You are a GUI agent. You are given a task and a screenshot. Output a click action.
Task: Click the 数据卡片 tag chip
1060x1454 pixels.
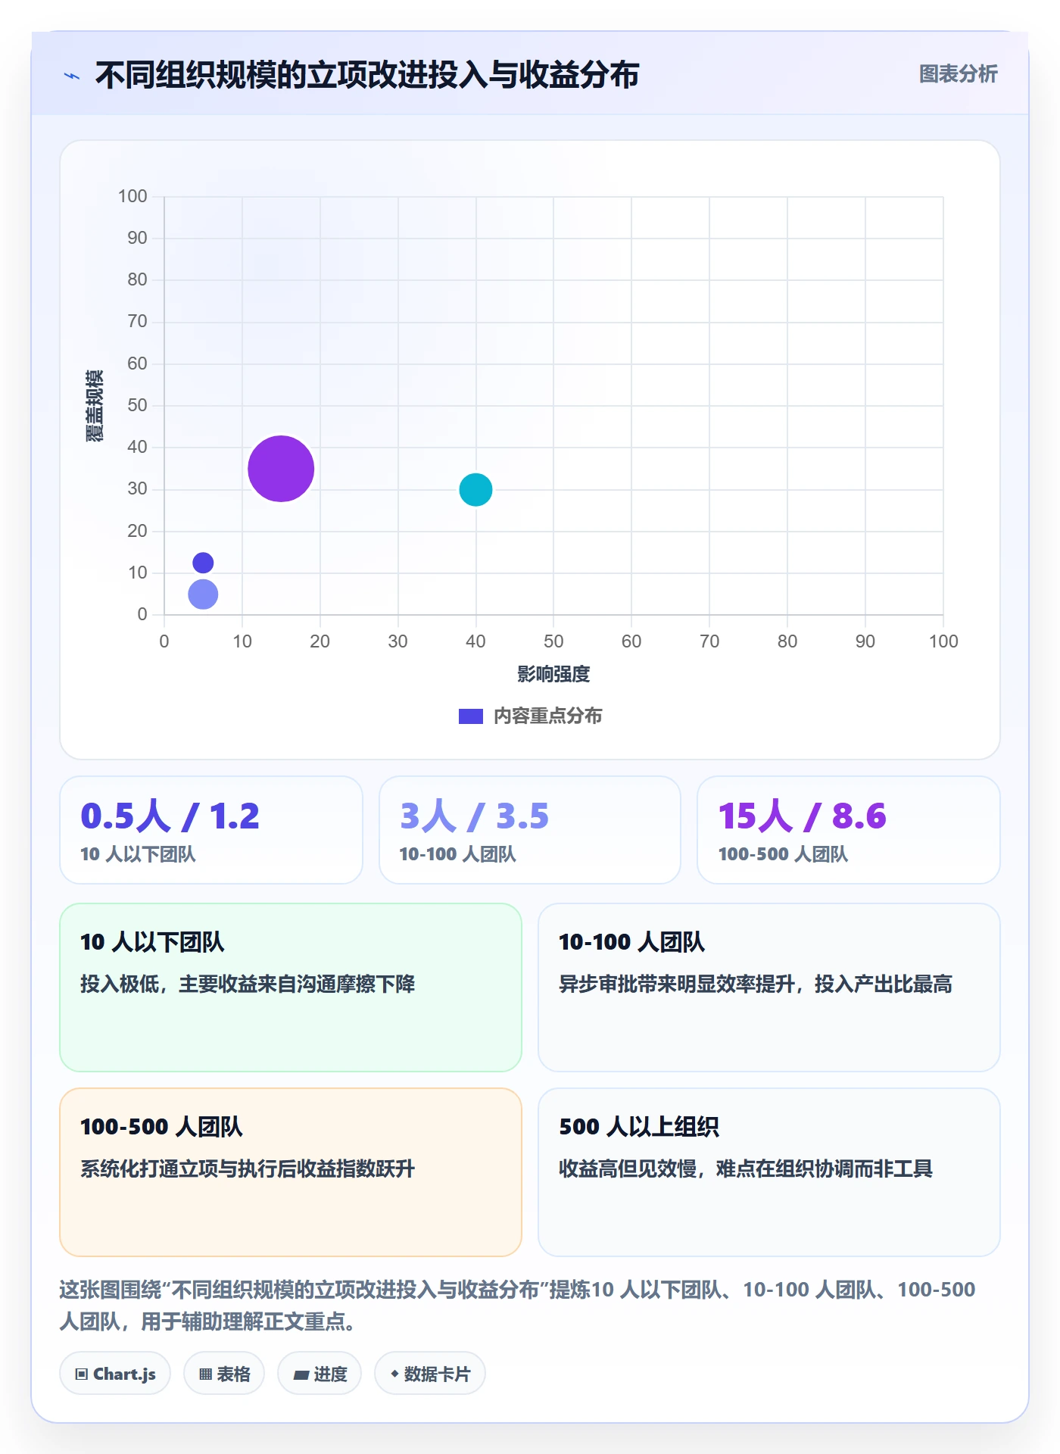[x=430, y=1374]
